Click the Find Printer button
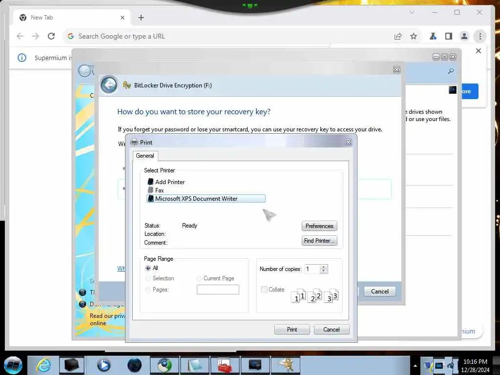The height and width of the screenshot is (375, 500). point(319,240)
